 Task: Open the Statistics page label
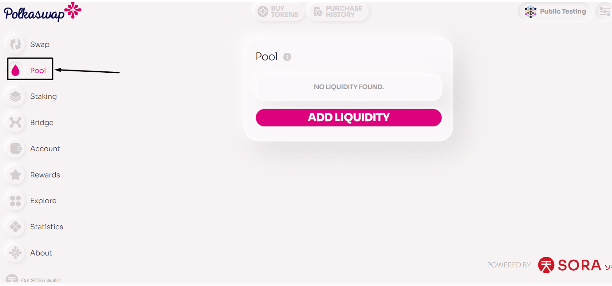click(x=46, y=227)
